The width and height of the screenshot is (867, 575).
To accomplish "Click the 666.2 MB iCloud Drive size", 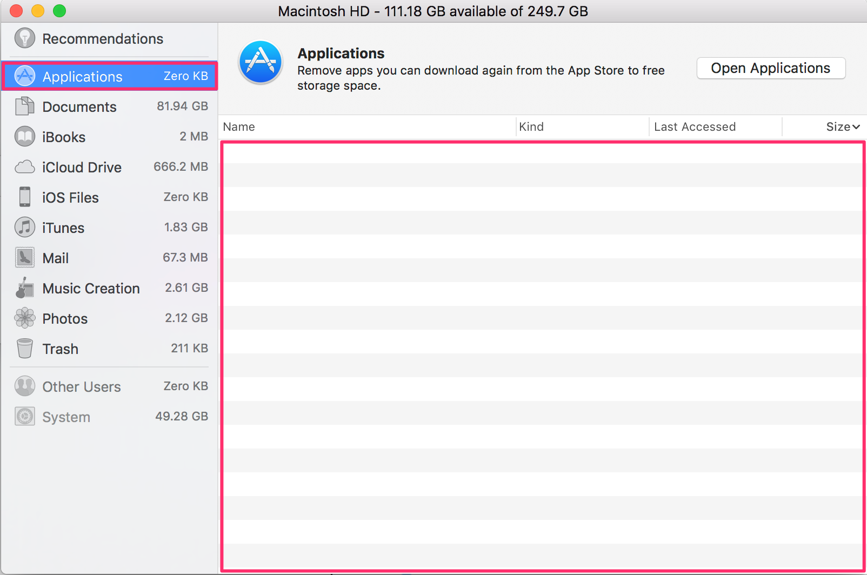I will point(181,166).
